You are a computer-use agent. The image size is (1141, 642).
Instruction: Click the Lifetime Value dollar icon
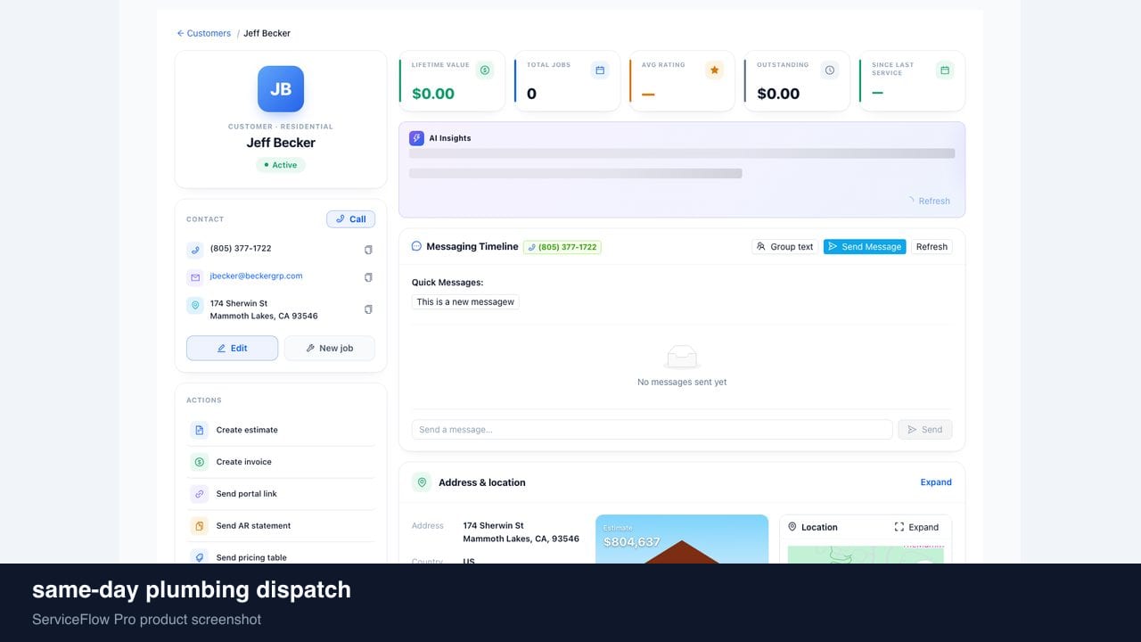coord(484,70)
